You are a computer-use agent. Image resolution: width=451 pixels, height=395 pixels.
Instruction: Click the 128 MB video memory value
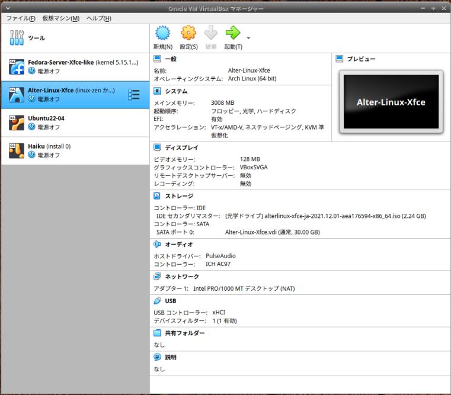(250, 159)
